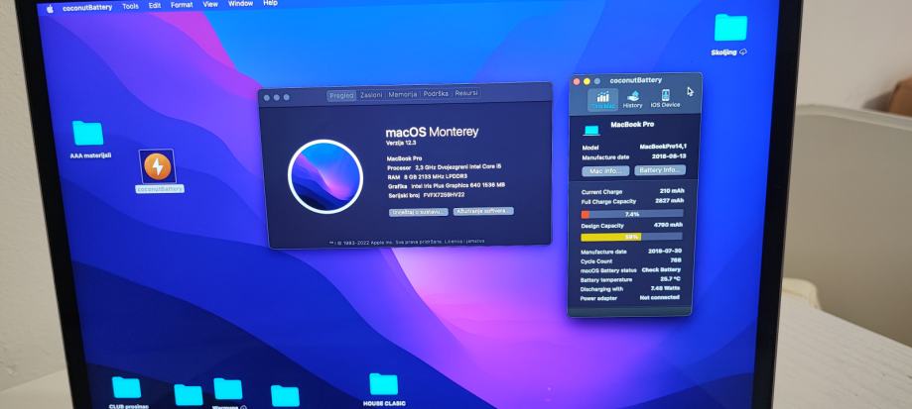Open the Format menu

(182, 5)
